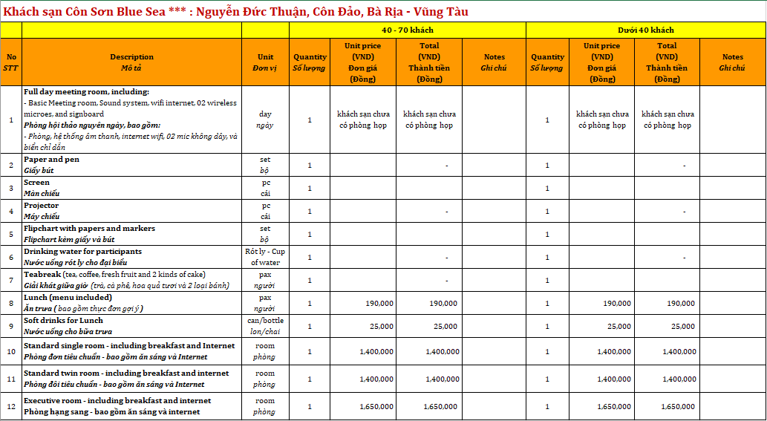This screenshot has height=421, width=767.
Task: Click the 'day ngày' unit cell
Action: (x=265, y=120)
